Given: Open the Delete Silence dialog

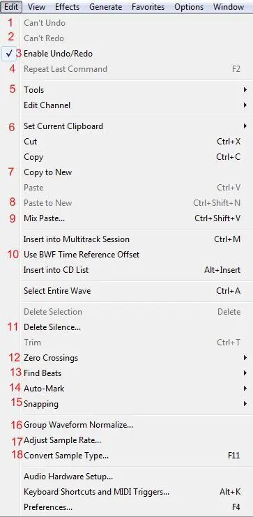Looking at the screenshot, I should click(x=135, y=327).
